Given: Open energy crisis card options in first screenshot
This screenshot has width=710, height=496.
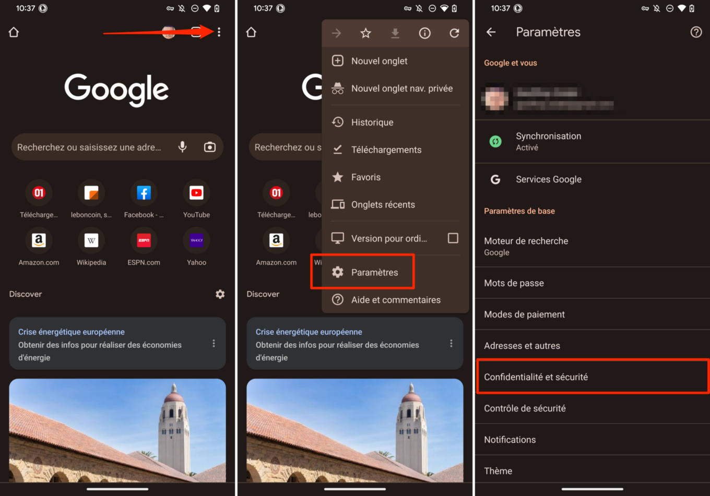Looking at the screenshot, I should pos(214,343).
